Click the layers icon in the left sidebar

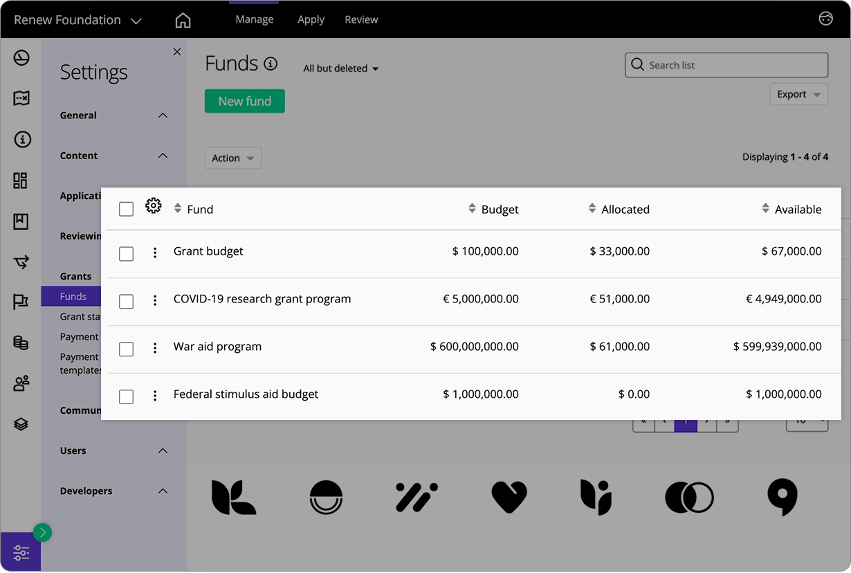(21, 424)
